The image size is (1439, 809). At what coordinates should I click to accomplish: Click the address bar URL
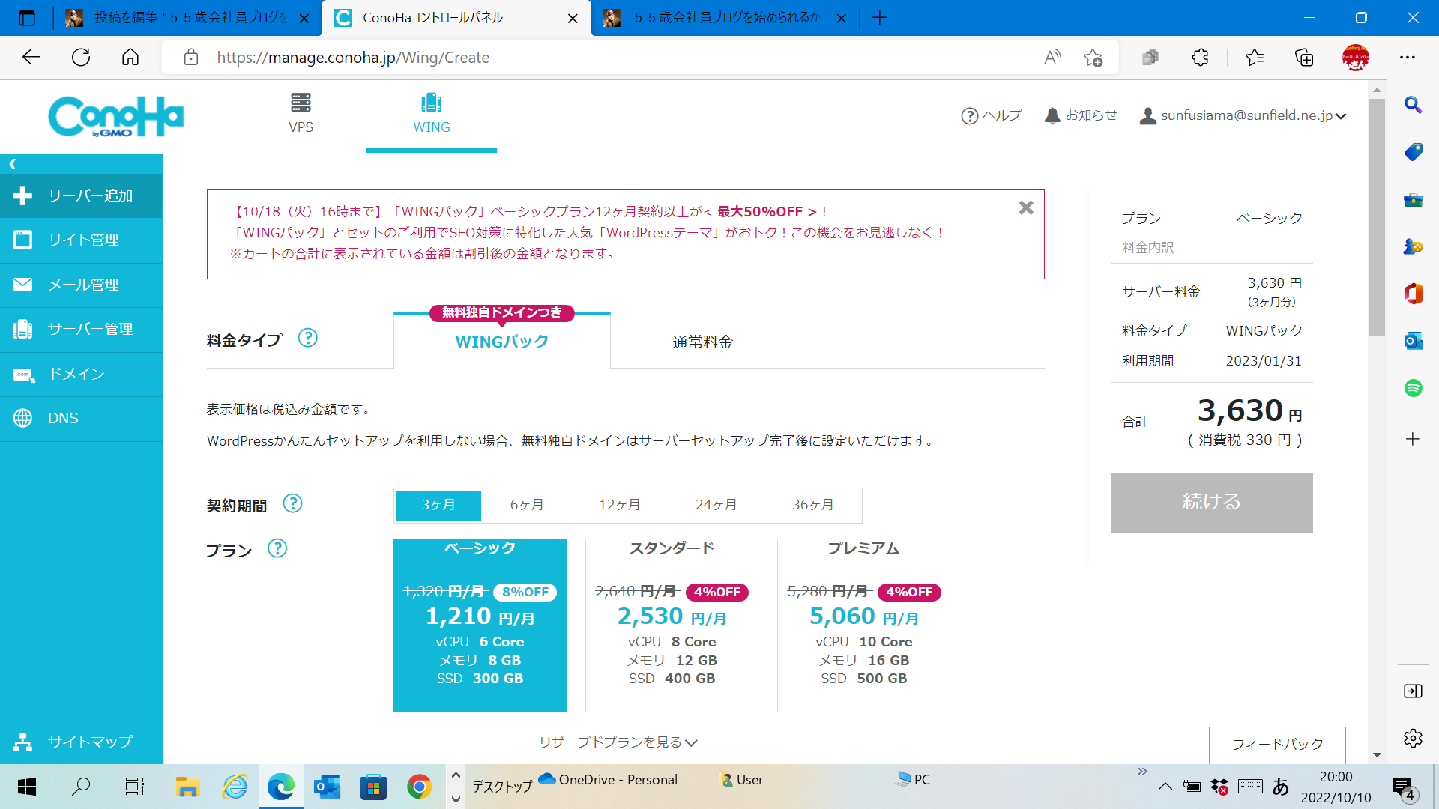[353, 58]
